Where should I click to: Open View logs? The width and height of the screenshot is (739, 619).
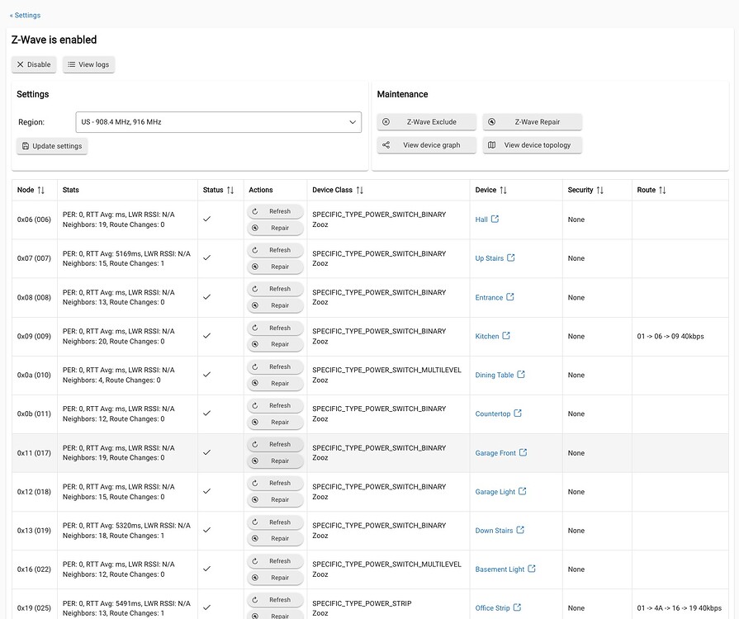pos(88,64)
